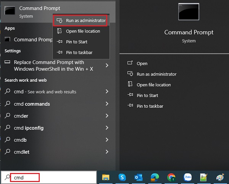Click the pin icon beside context-menu Pin to taskbar
The height and width of the screenshot is (184, 229).
[x=60, y=52]
